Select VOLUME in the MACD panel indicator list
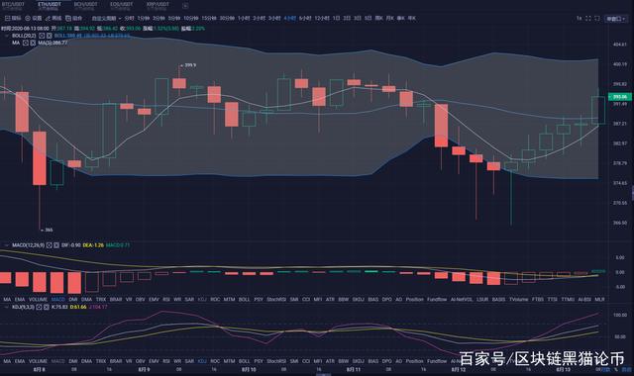 pos(38,299)
